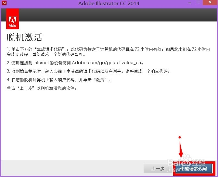Click the 生成请求代码 button
The image size is (218, 177).
194,169
